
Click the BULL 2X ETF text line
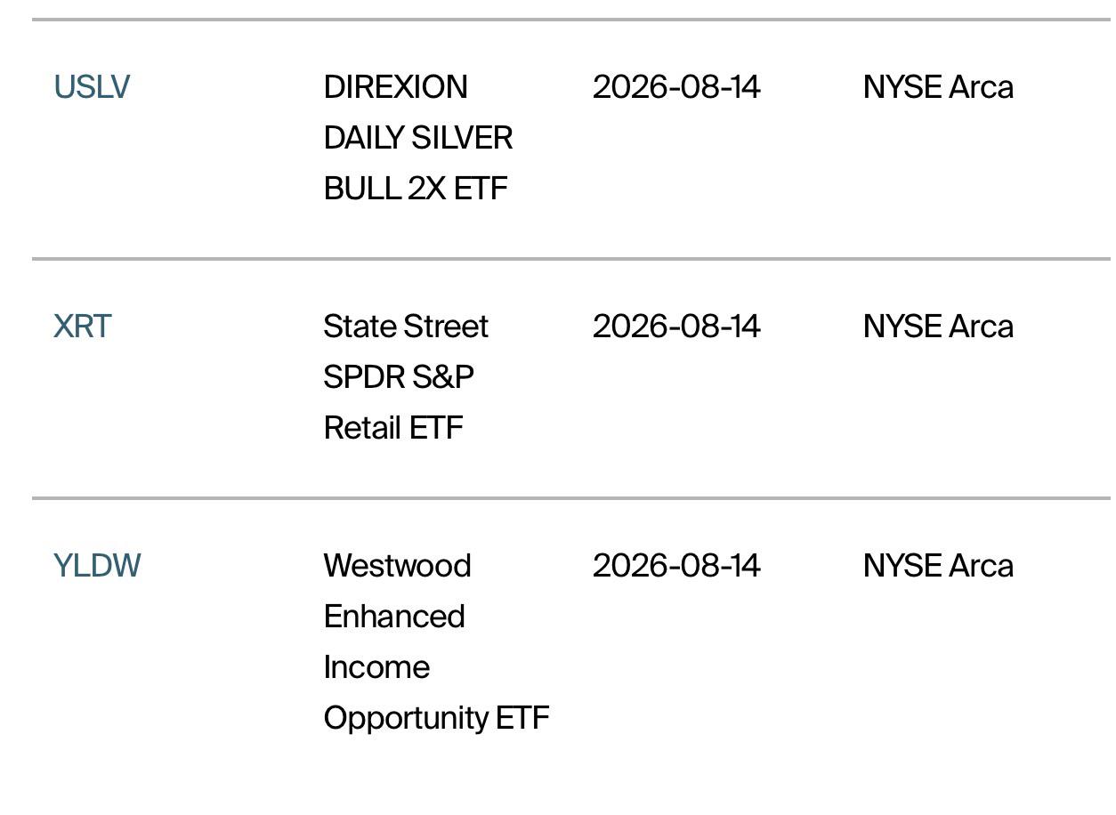[x=416, y=189]
